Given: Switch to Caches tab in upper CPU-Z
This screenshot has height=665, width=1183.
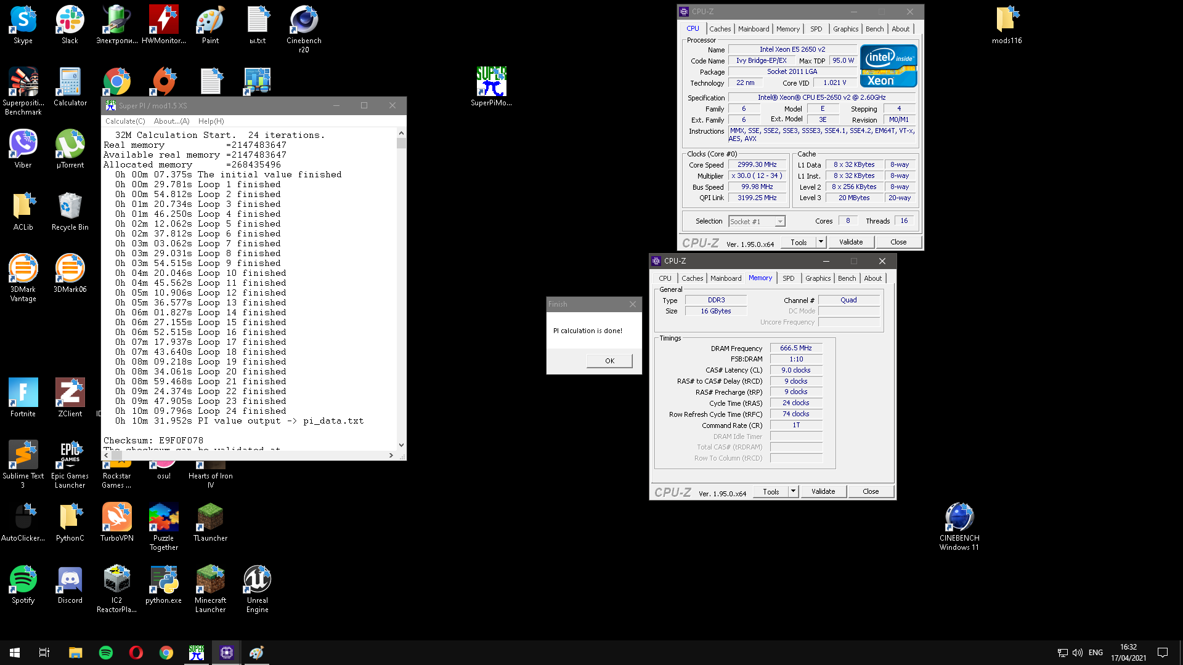Looking at the screenshot, I should [720, 29].
